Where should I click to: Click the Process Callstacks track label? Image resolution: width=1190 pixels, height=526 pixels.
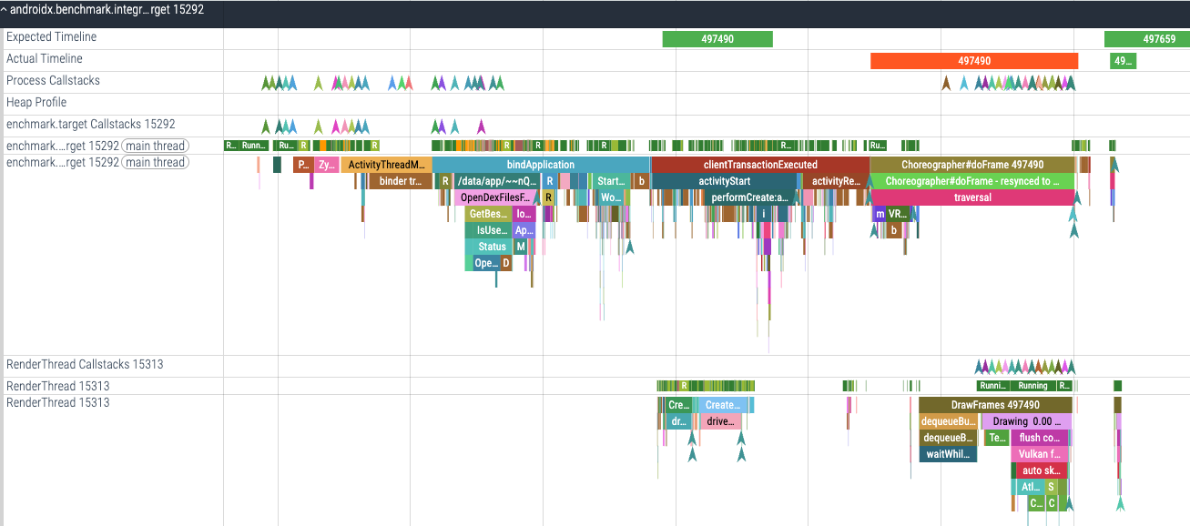53,81
